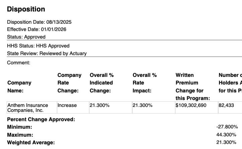The width and height of the screenshot is (242, 149).
Task: Click the Increase cell in the table
Action: [x=67, y=105]
